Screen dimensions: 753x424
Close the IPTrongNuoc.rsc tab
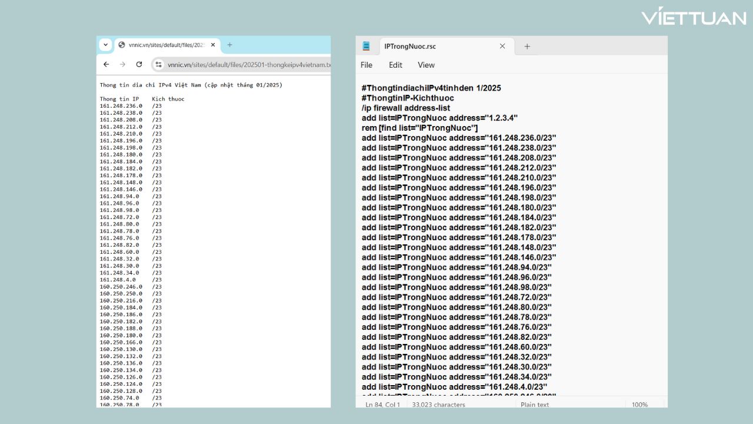tap(502, 46)
